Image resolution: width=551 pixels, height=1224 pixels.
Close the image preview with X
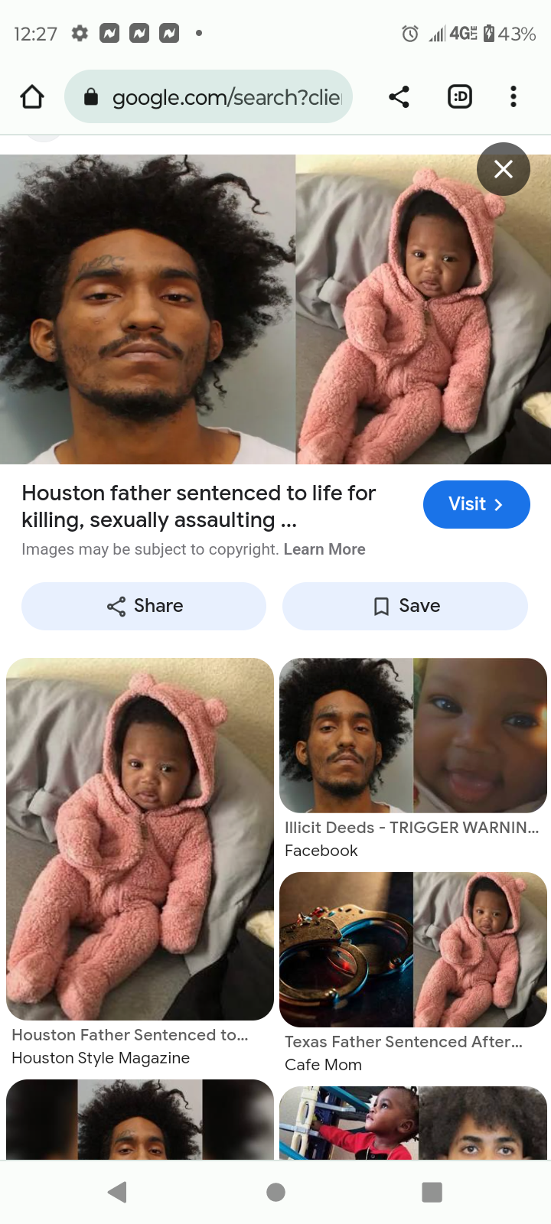pos(504,169)
